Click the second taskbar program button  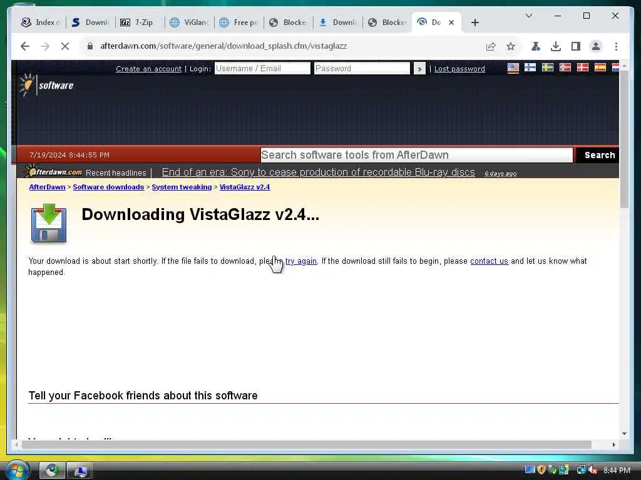tap(80, 470)
